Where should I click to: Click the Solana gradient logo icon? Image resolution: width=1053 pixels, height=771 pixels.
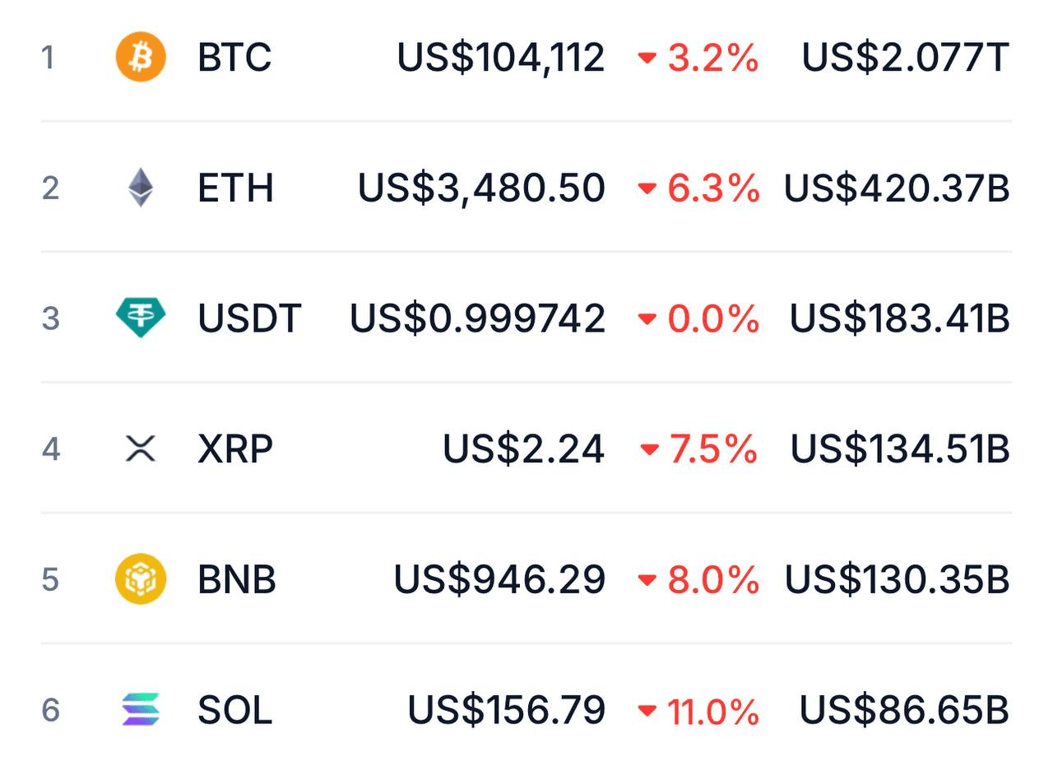click(x=141, y=709)
